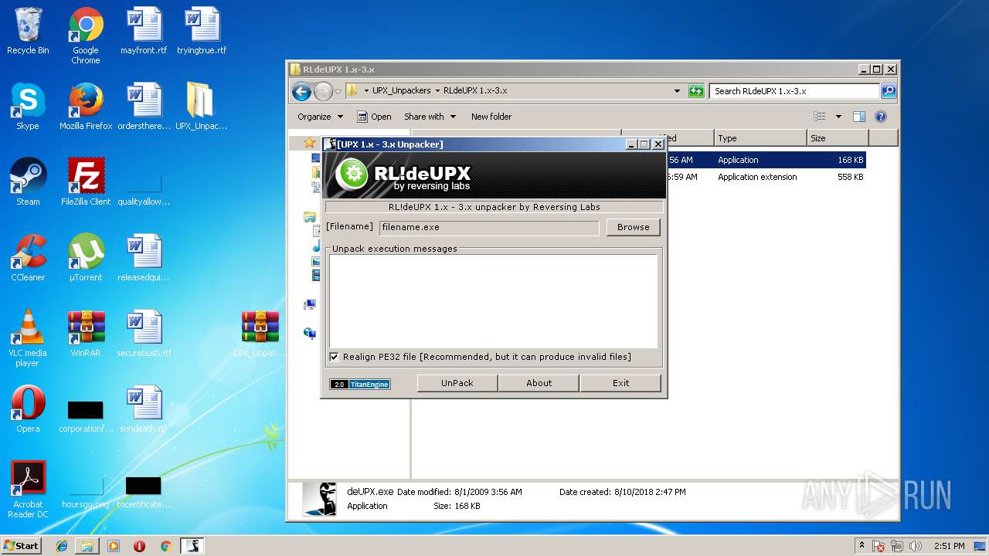The height and width of the screenshot is (556, 989).
Task: Click the Favorites star in Explorer sidebar
Action: point(309,143)
